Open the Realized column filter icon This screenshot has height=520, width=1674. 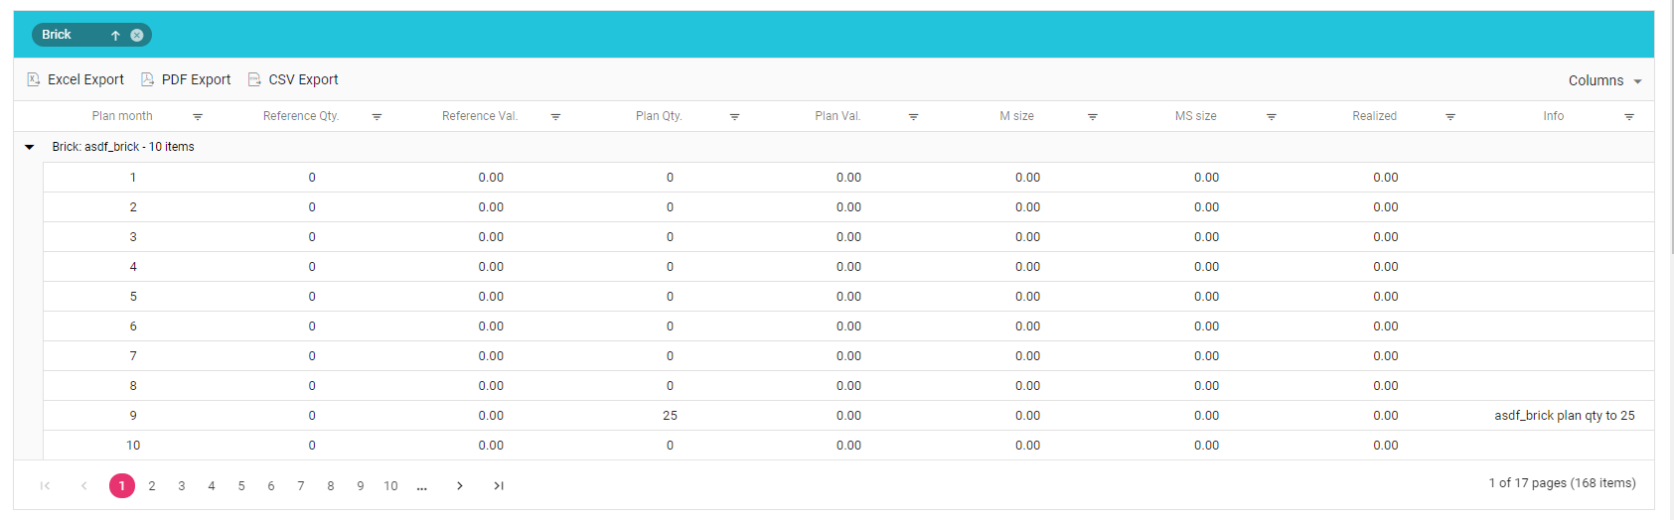(x=1449, y=117)
